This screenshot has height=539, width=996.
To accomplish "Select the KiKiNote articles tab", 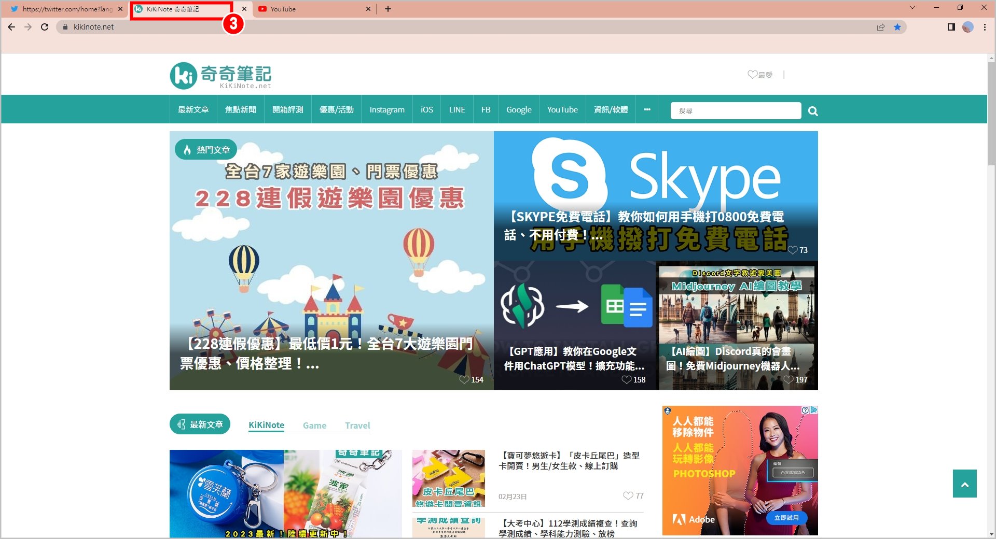I will (x=266, y=425).
